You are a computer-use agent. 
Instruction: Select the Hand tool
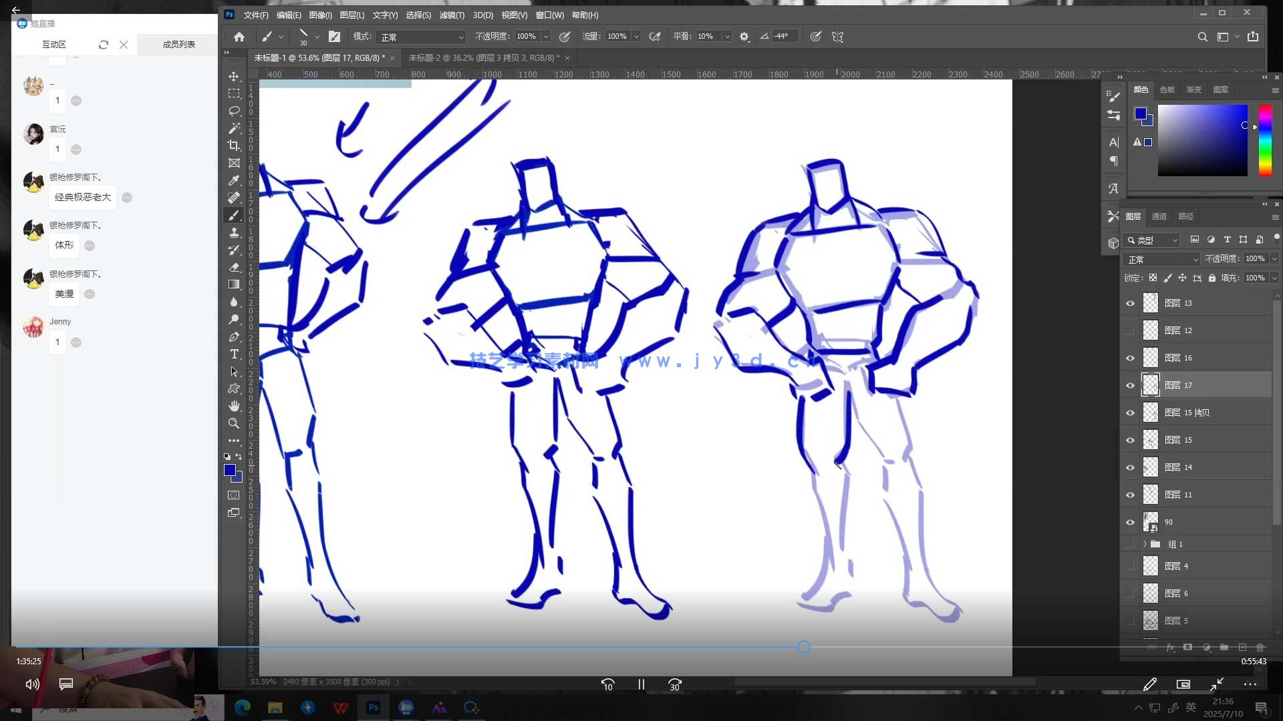tap(234, 406)
